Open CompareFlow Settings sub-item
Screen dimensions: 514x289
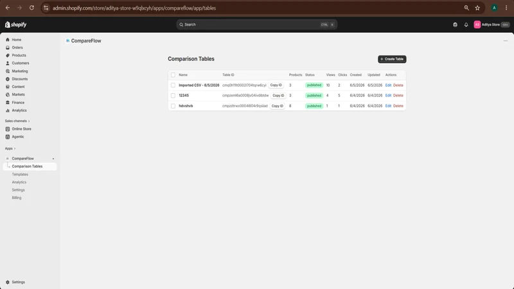coord(19,190)
